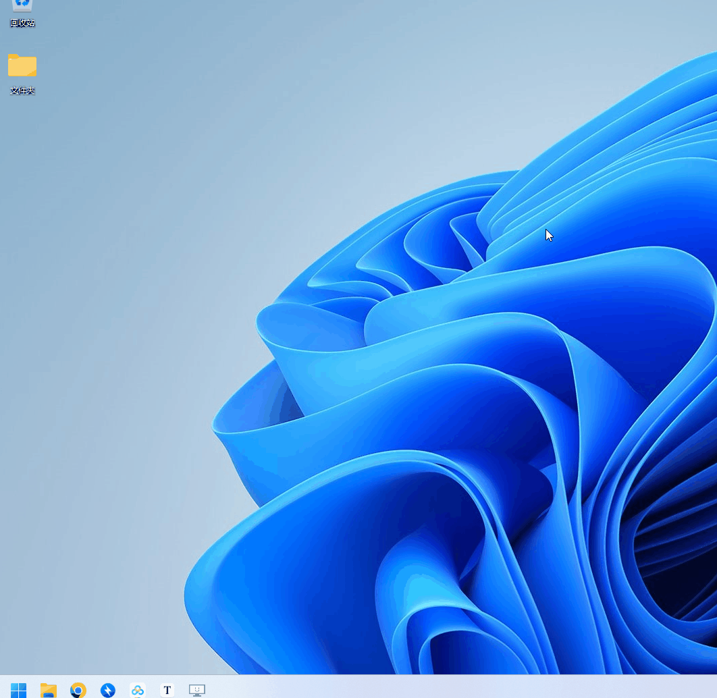Click the 回收站 text label

(22, 23)
